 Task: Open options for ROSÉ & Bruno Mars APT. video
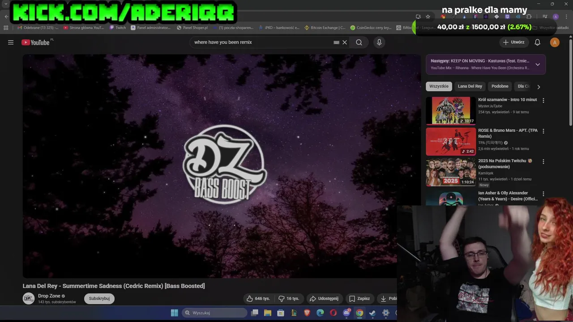tap(543, 131)
